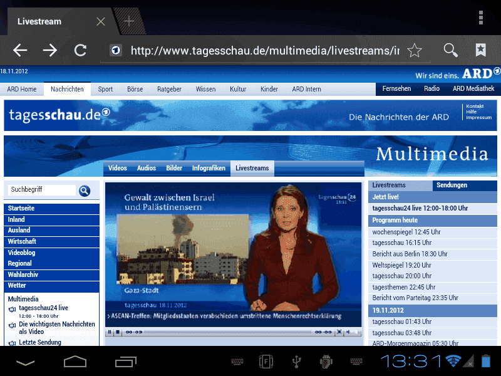This screenshot has height=376, width=501.
Task: Open ARD Mediathek in the top bar
Action: 473,88
